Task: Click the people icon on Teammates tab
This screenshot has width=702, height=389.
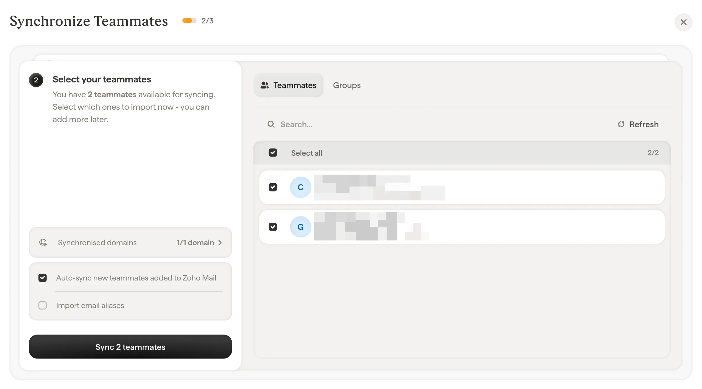Action: (x=264, y=85)
